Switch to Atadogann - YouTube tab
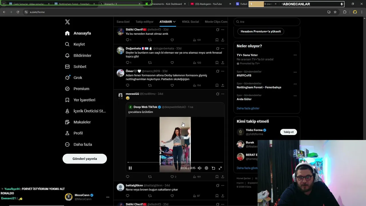The height and width of the screenshot is (206, 366). 210,4
